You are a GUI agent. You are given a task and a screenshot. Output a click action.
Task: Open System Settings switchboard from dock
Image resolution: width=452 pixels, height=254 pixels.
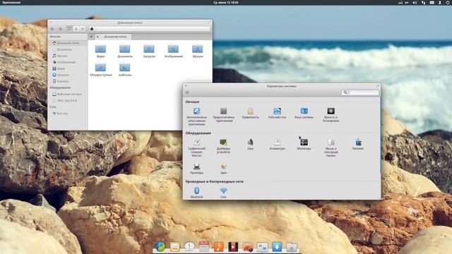click(262, 247)
